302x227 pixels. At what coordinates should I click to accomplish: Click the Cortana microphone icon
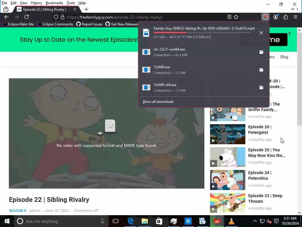pos(102,221)
